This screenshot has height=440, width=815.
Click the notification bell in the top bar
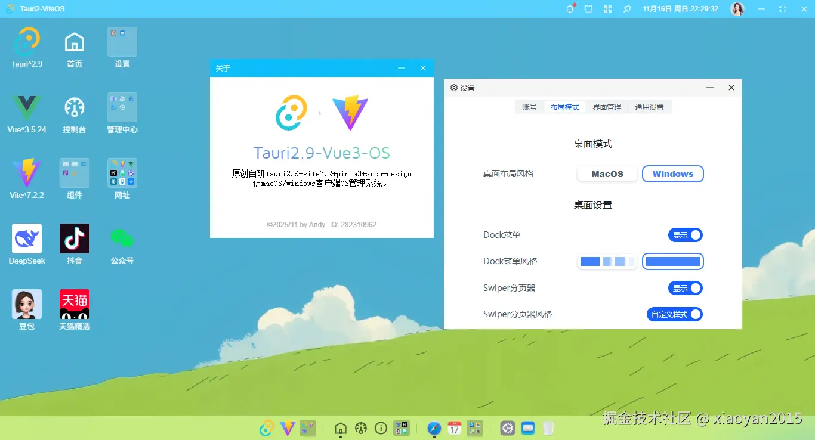[x=569, y=8]
